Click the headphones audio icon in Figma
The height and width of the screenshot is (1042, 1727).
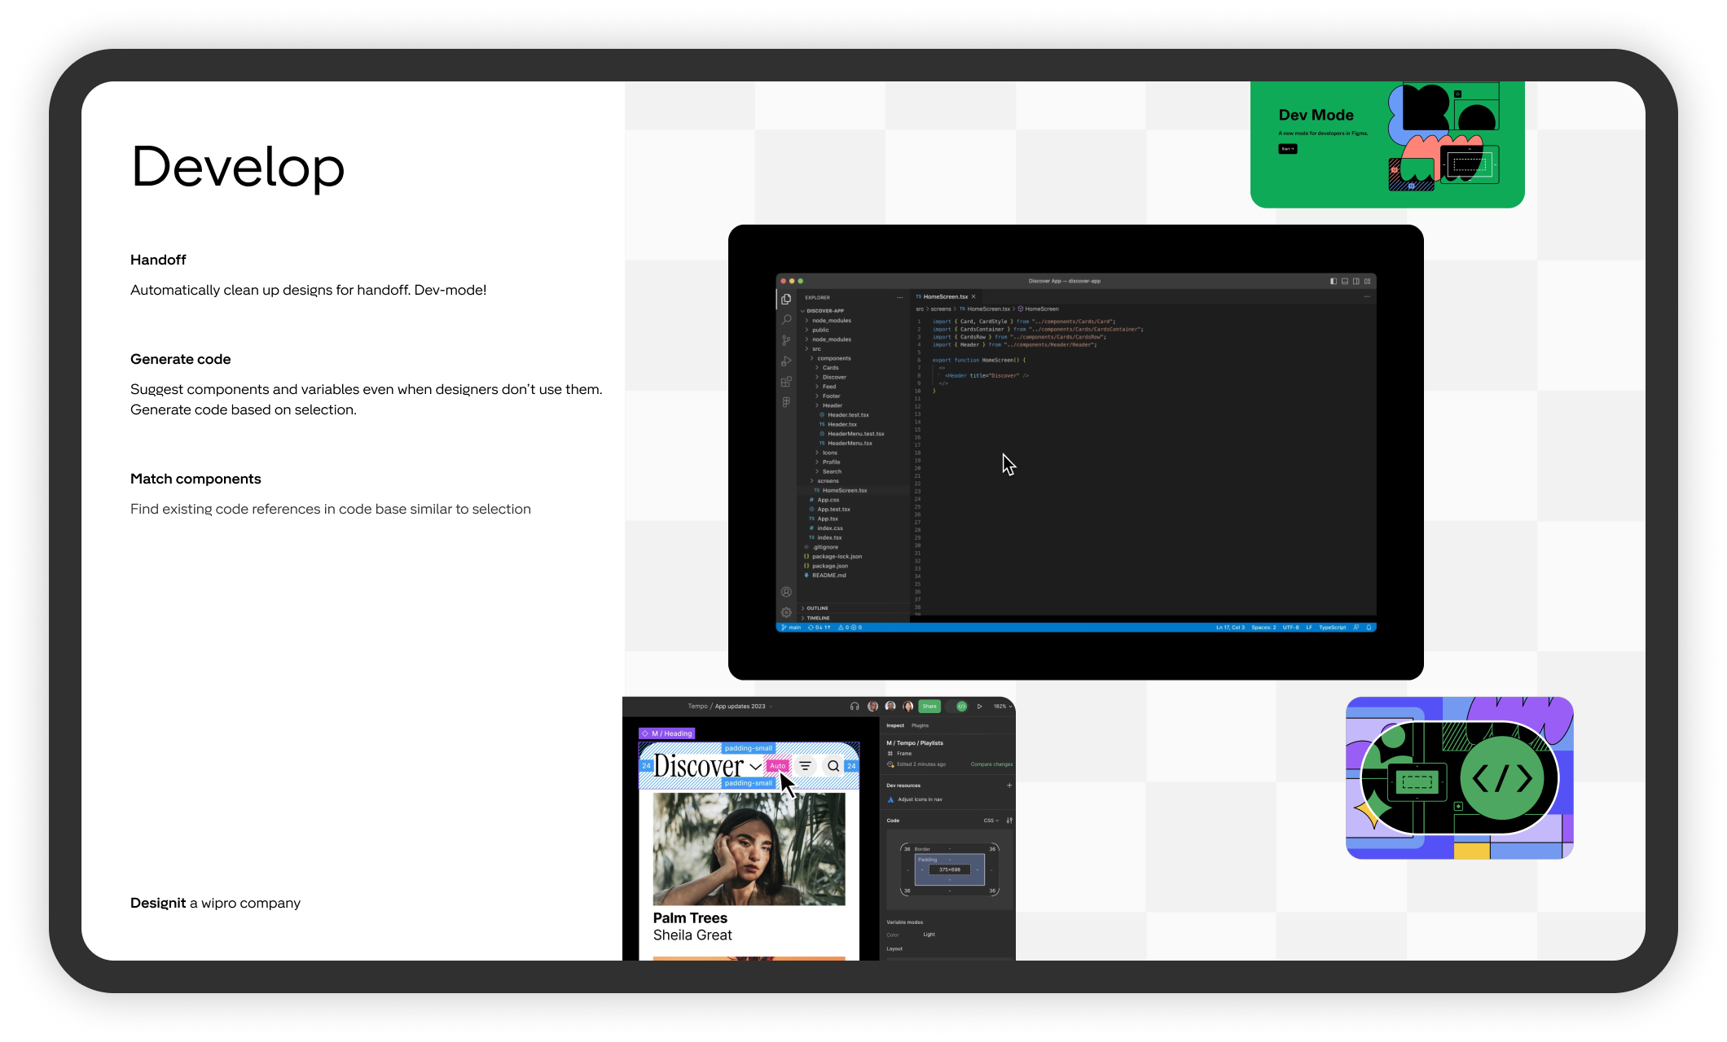(x=855, y=707)
